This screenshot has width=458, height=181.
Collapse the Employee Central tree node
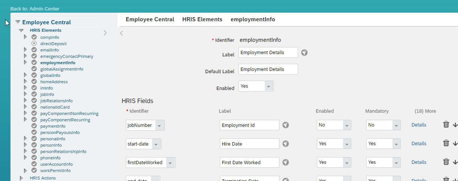(x=18, y=22)
